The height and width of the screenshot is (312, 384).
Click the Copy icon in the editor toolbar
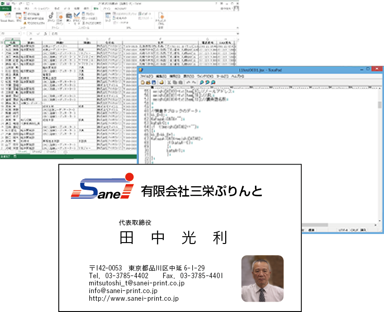click(175, 83)
